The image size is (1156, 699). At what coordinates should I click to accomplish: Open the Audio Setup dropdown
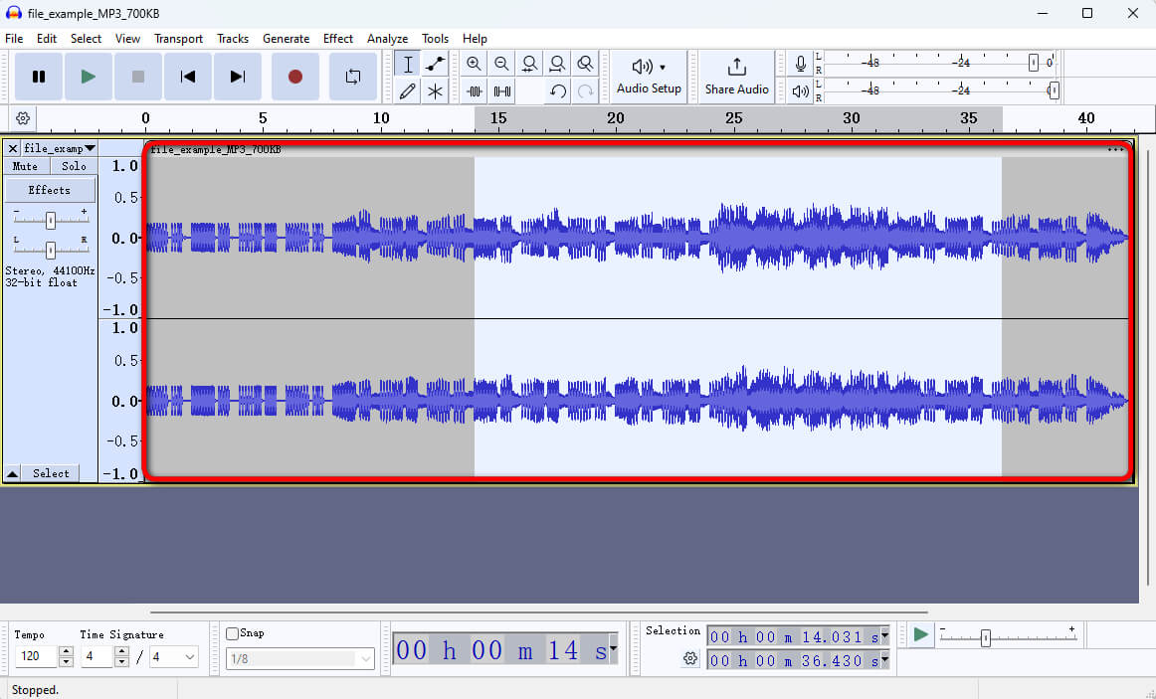(x=649, y=77)
